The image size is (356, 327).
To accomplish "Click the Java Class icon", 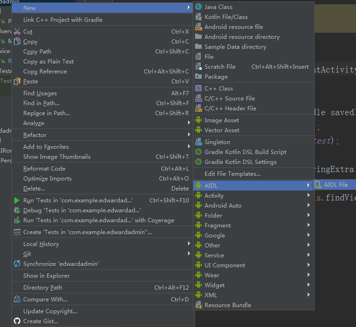I will [x=198, y=7].
